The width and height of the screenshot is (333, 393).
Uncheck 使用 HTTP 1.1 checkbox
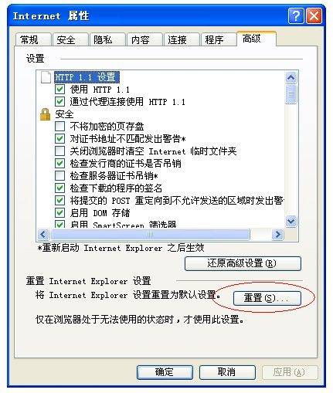point(59,90)
